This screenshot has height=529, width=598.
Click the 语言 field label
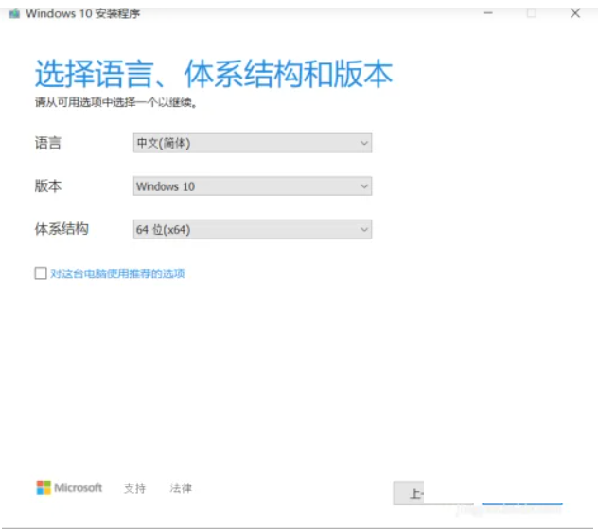(x=48, y=143)
